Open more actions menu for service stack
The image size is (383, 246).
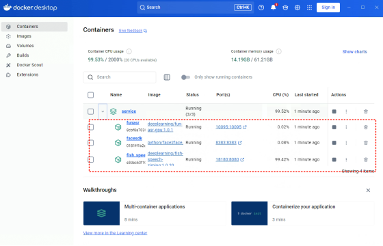coord(346,111)
